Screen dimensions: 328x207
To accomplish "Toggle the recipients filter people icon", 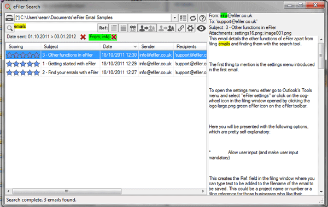I will pos(166,28).
